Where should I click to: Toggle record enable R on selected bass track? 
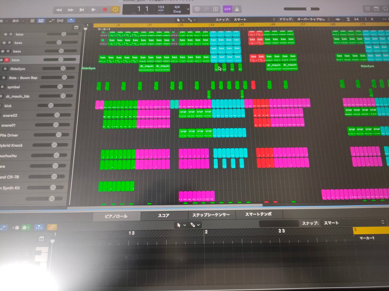pos(7,60)
